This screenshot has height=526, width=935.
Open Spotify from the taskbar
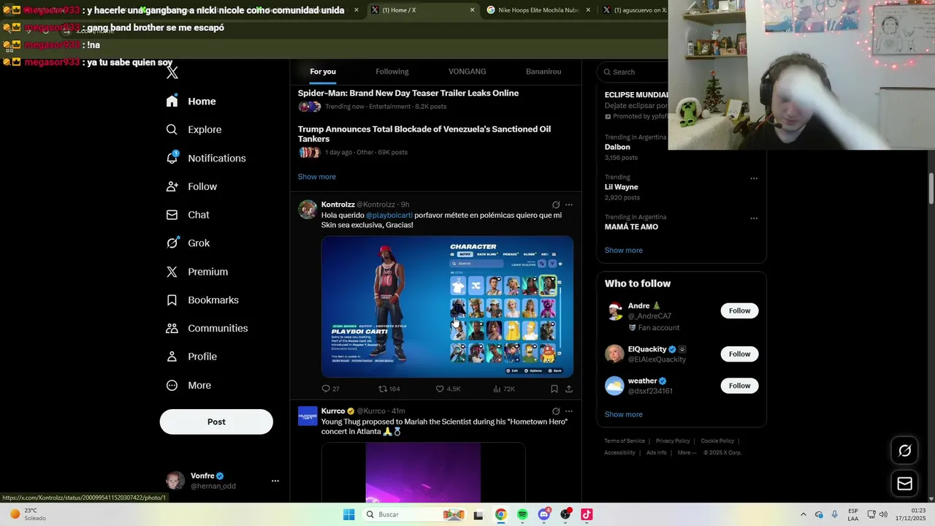pyautogui.click(x=522, y=514)
